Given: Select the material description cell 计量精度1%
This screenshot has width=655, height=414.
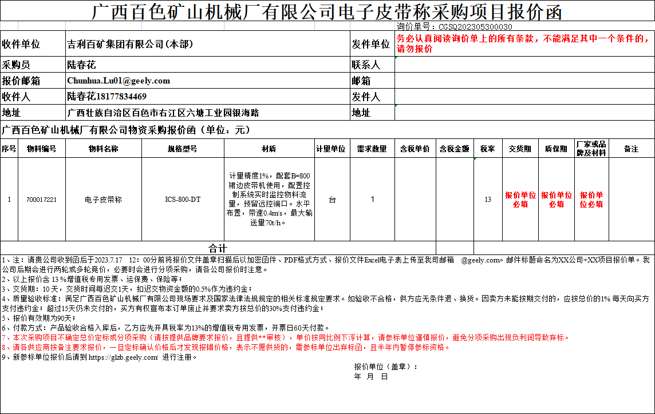Looking at the screenshot, I should [269, 199].
